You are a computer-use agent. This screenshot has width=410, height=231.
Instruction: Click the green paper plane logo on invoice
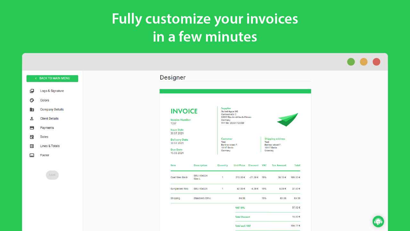(x=287, y=120)
